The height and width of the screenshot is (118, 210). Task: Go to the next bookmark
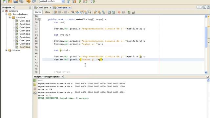[99, 12]
